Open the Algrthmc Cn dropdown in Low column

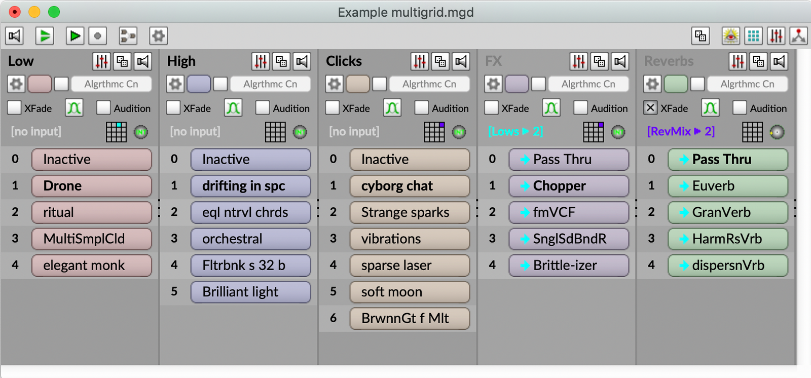(111, 84)
